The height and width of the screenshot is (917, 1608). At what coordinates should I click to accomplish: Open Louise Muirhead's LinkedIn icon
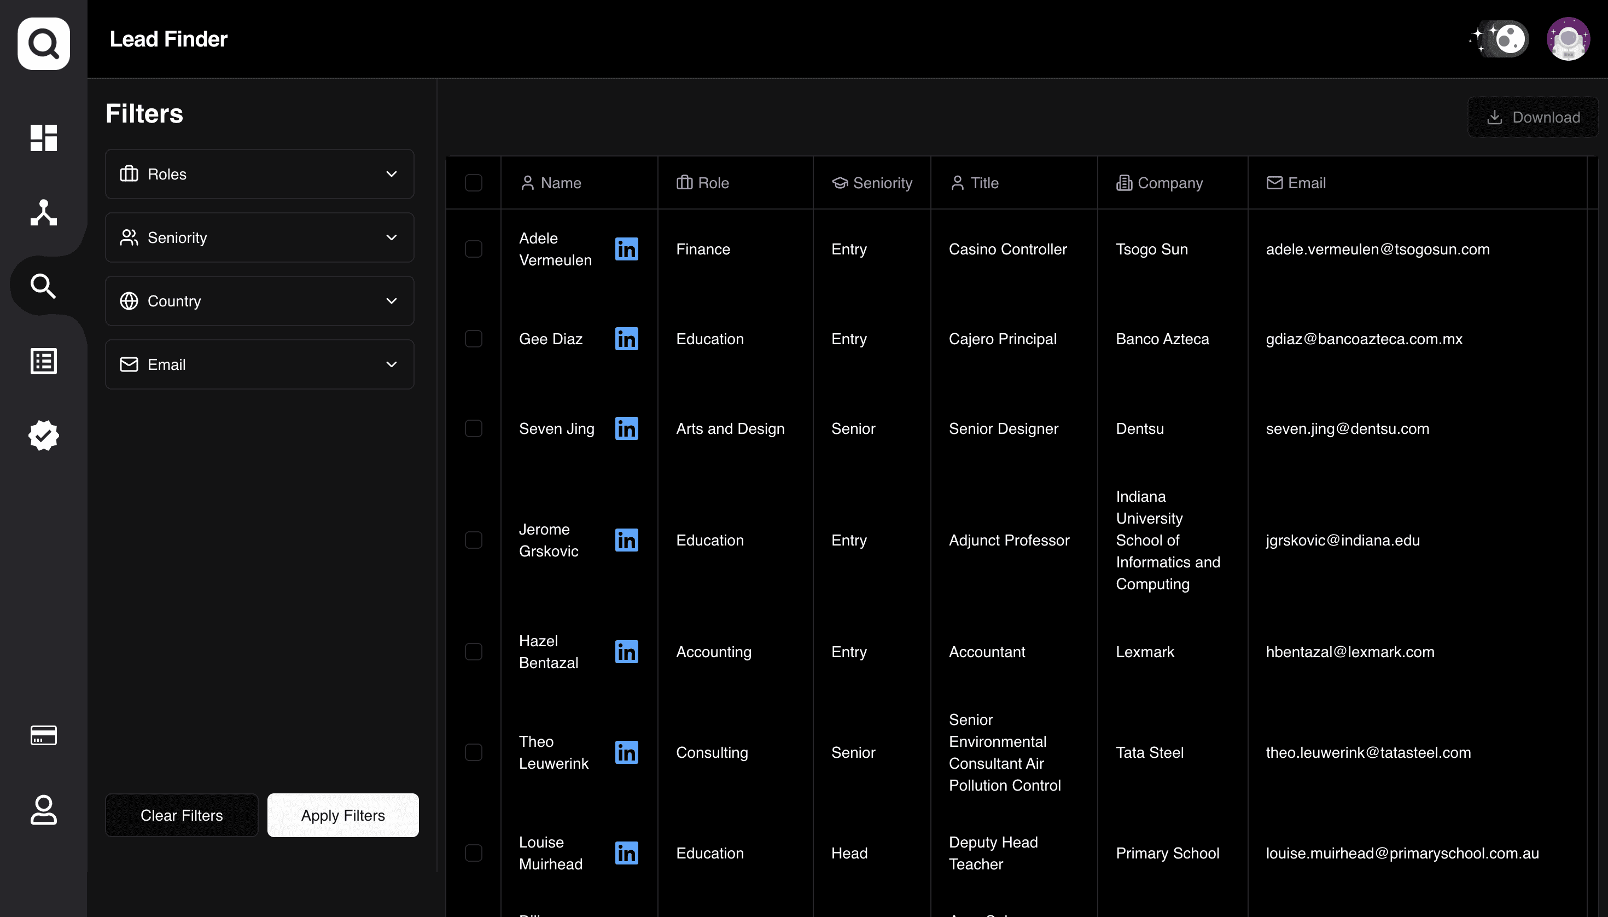click(x=626, y=853)
